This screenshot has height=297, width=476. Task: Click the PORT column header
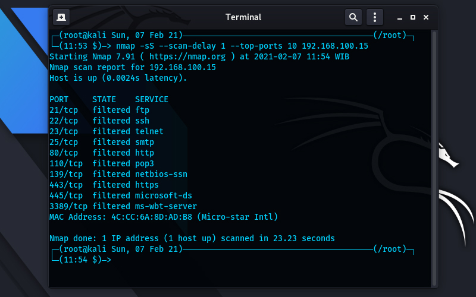(x=59, y=99)
